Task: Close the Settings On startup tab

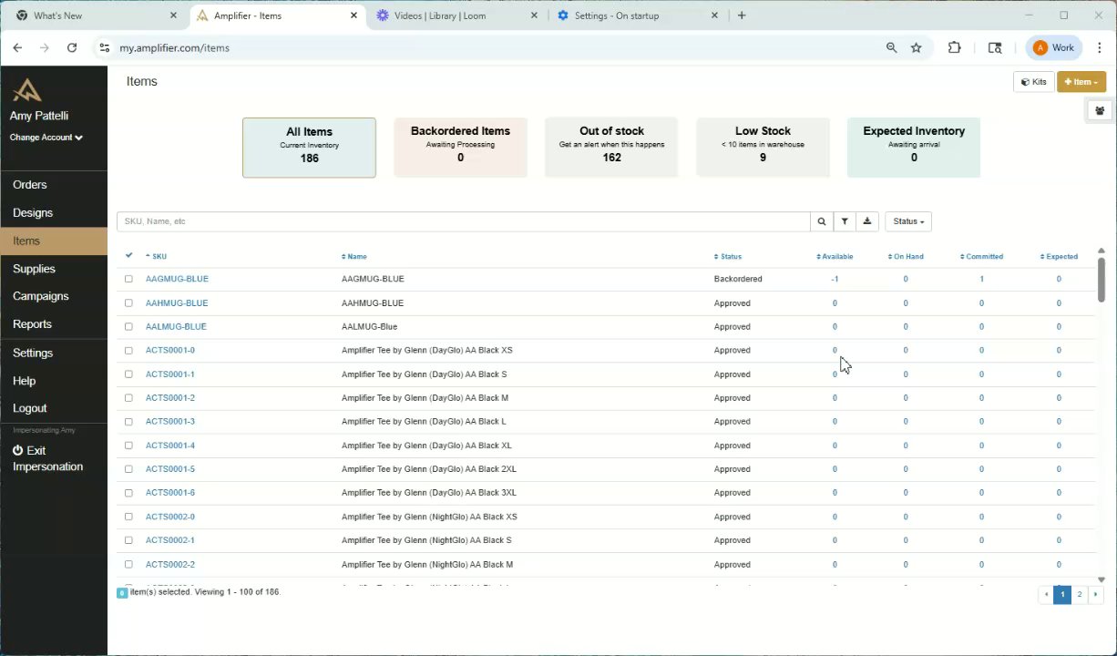Action: click(714, 15)
